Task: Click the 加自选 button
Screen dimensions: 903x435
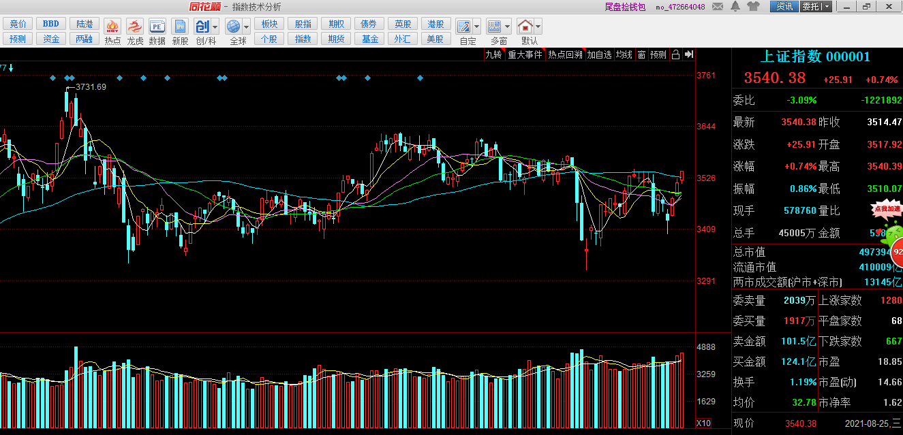Action: coord(600,54)
